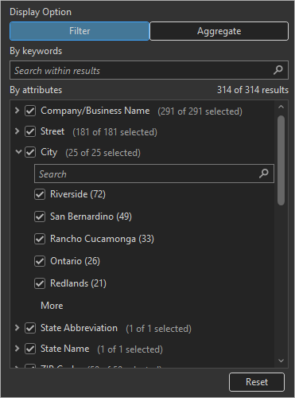Expand the Company/Business Name attribute

17,111
